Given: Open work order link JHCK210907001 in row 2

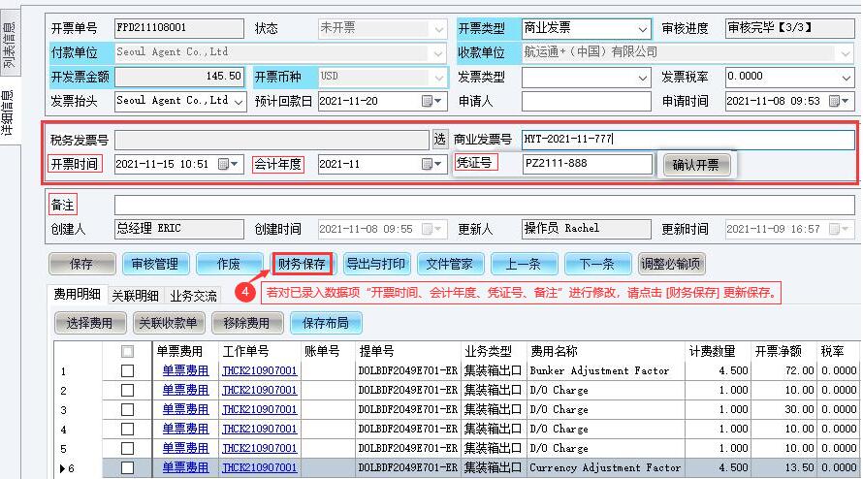Looking at the screenshot, I should click(x=259, y=390).
